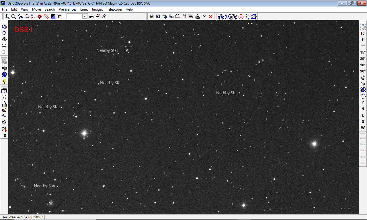Image resolution: width=367 pixels, height=220 pixels.
Task: Click the yellow light bulb icon
Action: (4, 81)
